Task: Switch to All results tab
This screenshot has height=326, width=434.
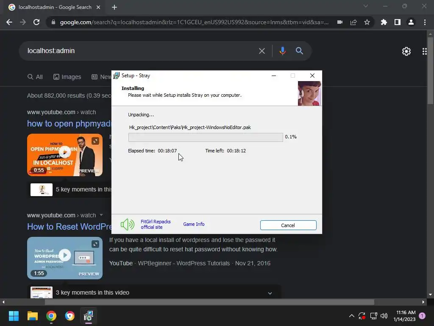Action: click(x=35, y=77)
